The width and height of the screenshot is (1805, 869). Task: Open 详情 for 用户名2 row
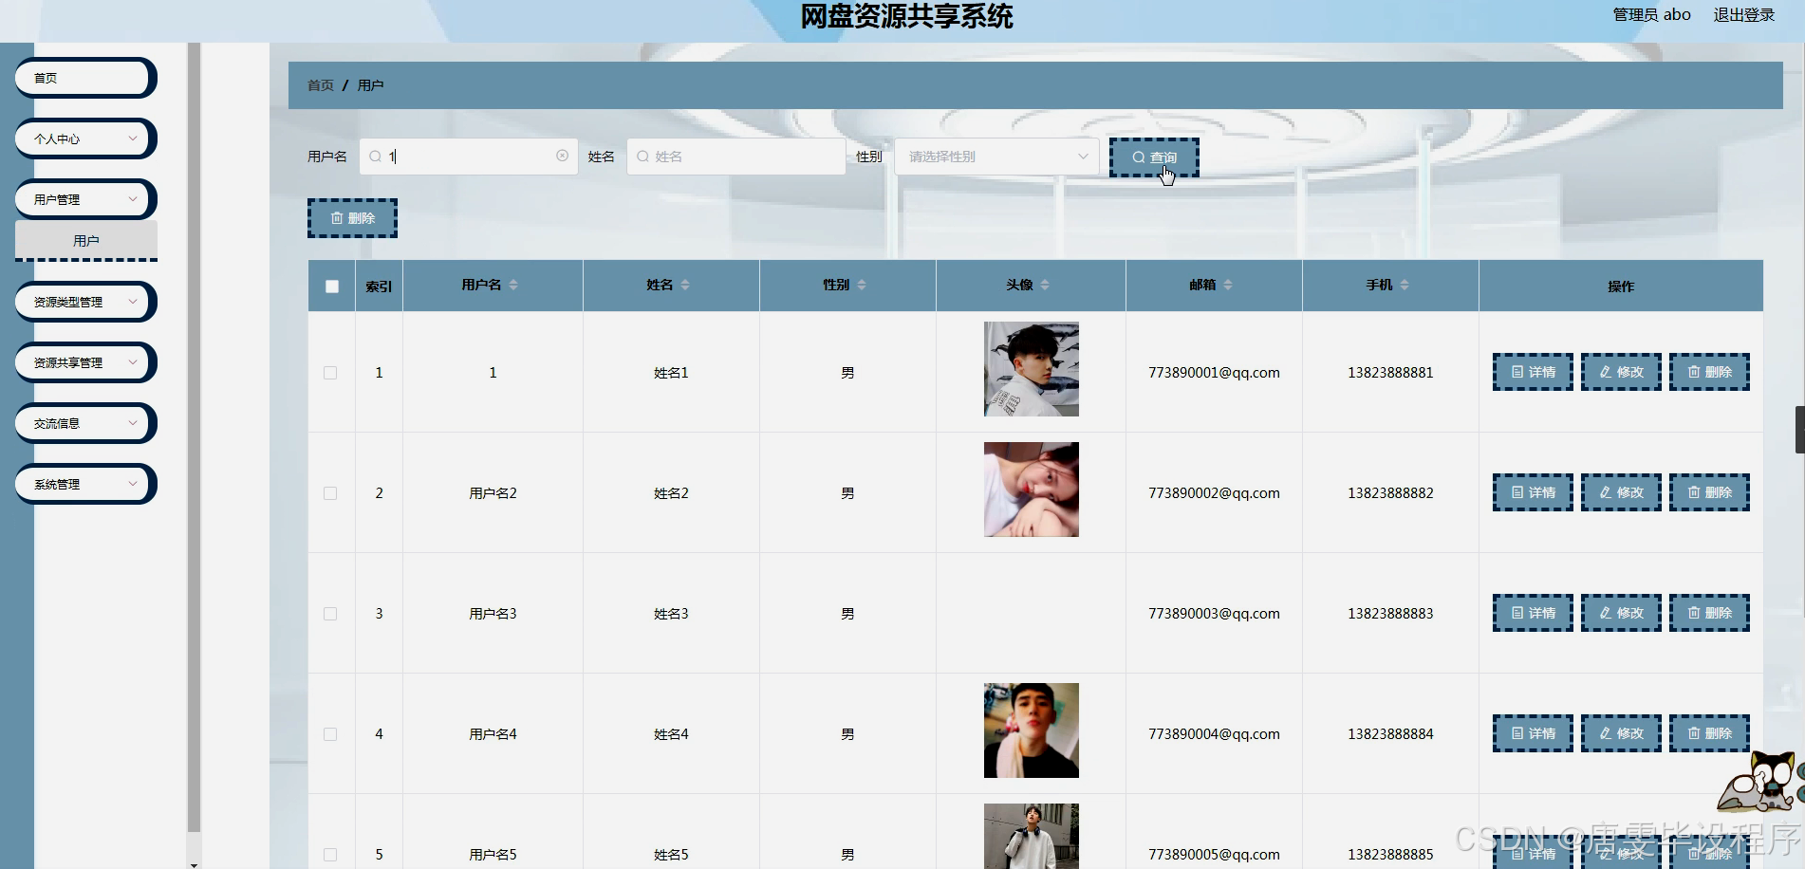pyautogui.click(x=1533, y=492)
